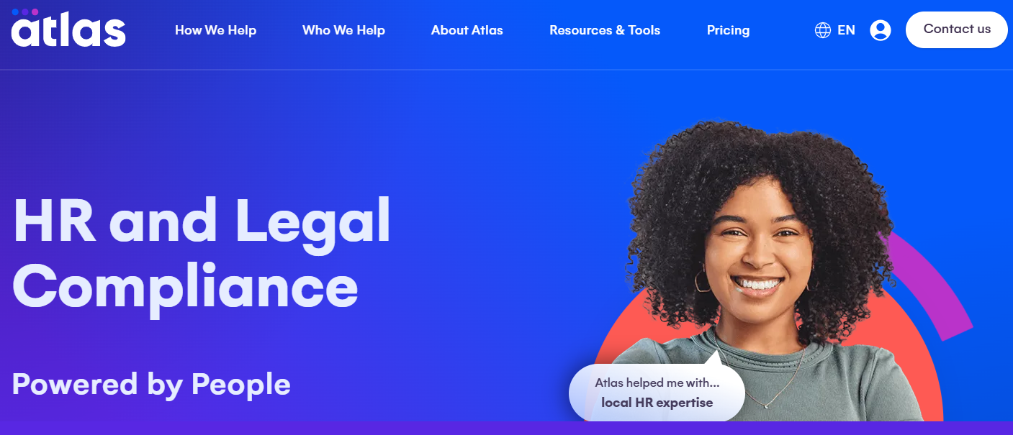Image resolution: width=1013 pixels, height=435 pixels.
Task: Expand the Who We Help menu
Action: point(343,30)
